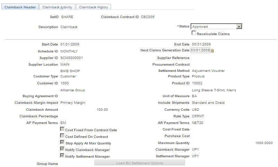Click the Supplier ID value SCM0000001

coord(71,58)
